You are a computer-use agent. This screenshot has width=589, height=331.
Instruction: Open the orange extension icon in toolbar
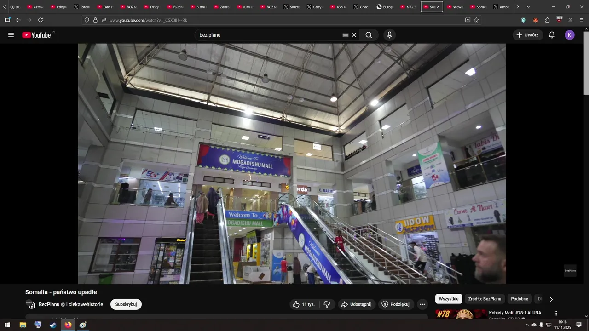pos(535,20)
